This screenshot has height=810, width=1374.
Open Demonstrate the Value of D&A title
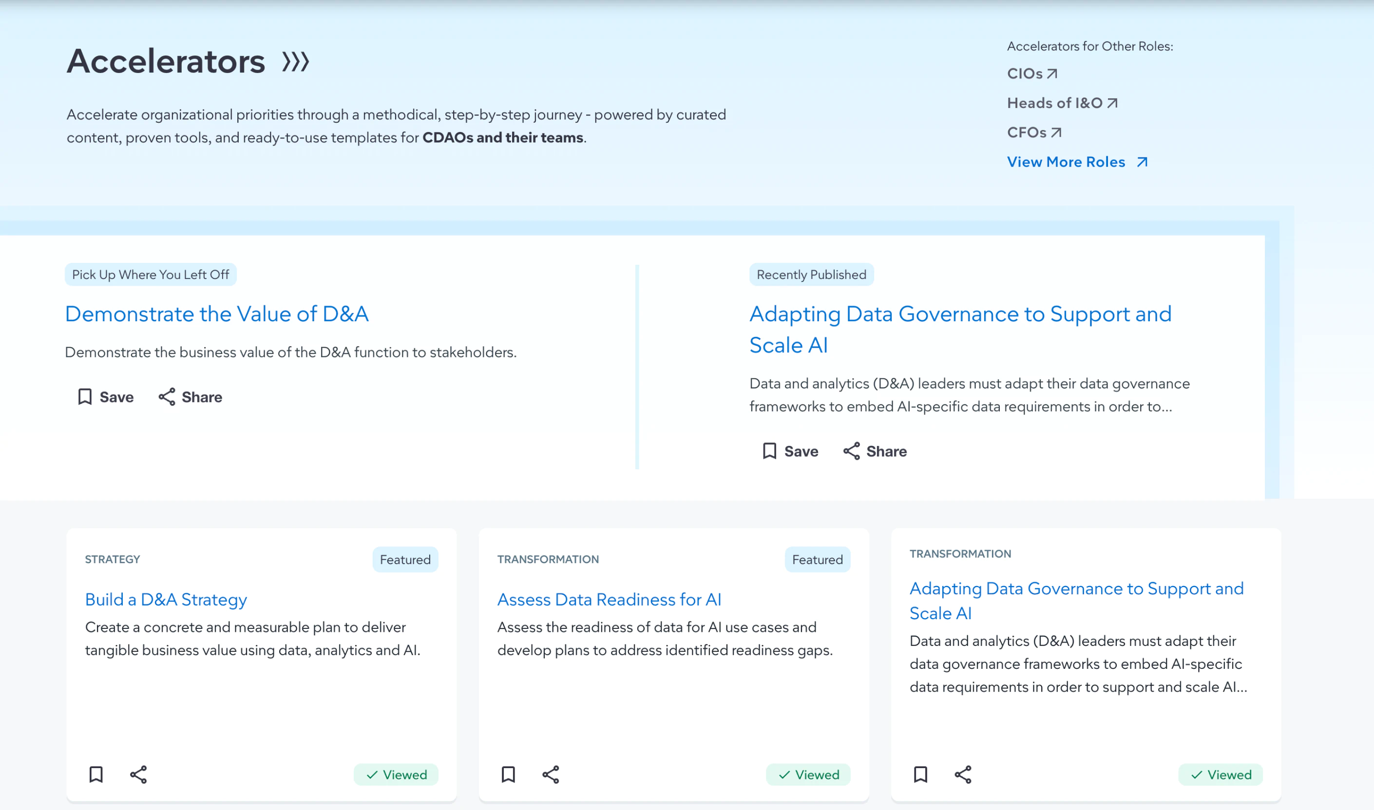pyautogui.click(x=217, y=314)
